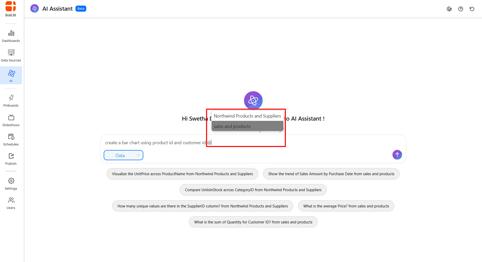482x262 pixels.
Task: Click the Beta badge
Action: (x=81, y=9)
